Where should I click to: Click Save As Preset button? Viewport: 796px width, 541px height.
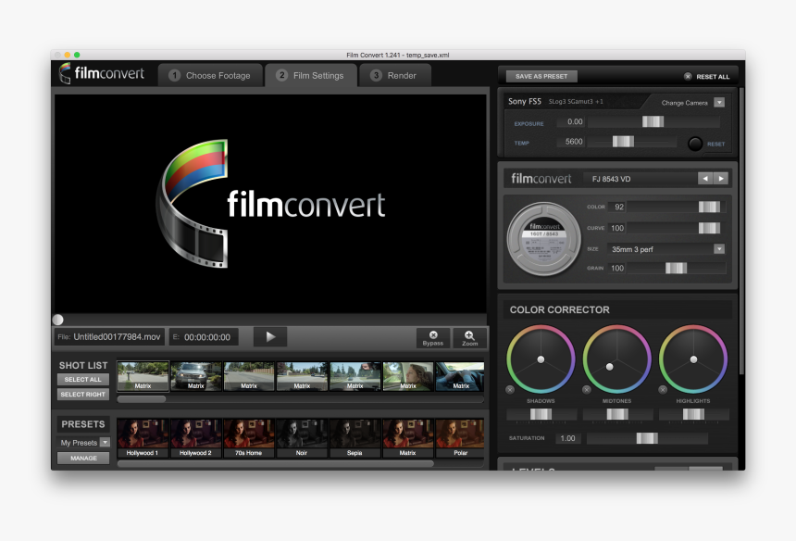coord(541,76)
